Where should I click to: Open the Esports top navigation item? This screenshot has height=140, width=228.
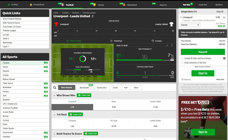[x=163, y=5]
